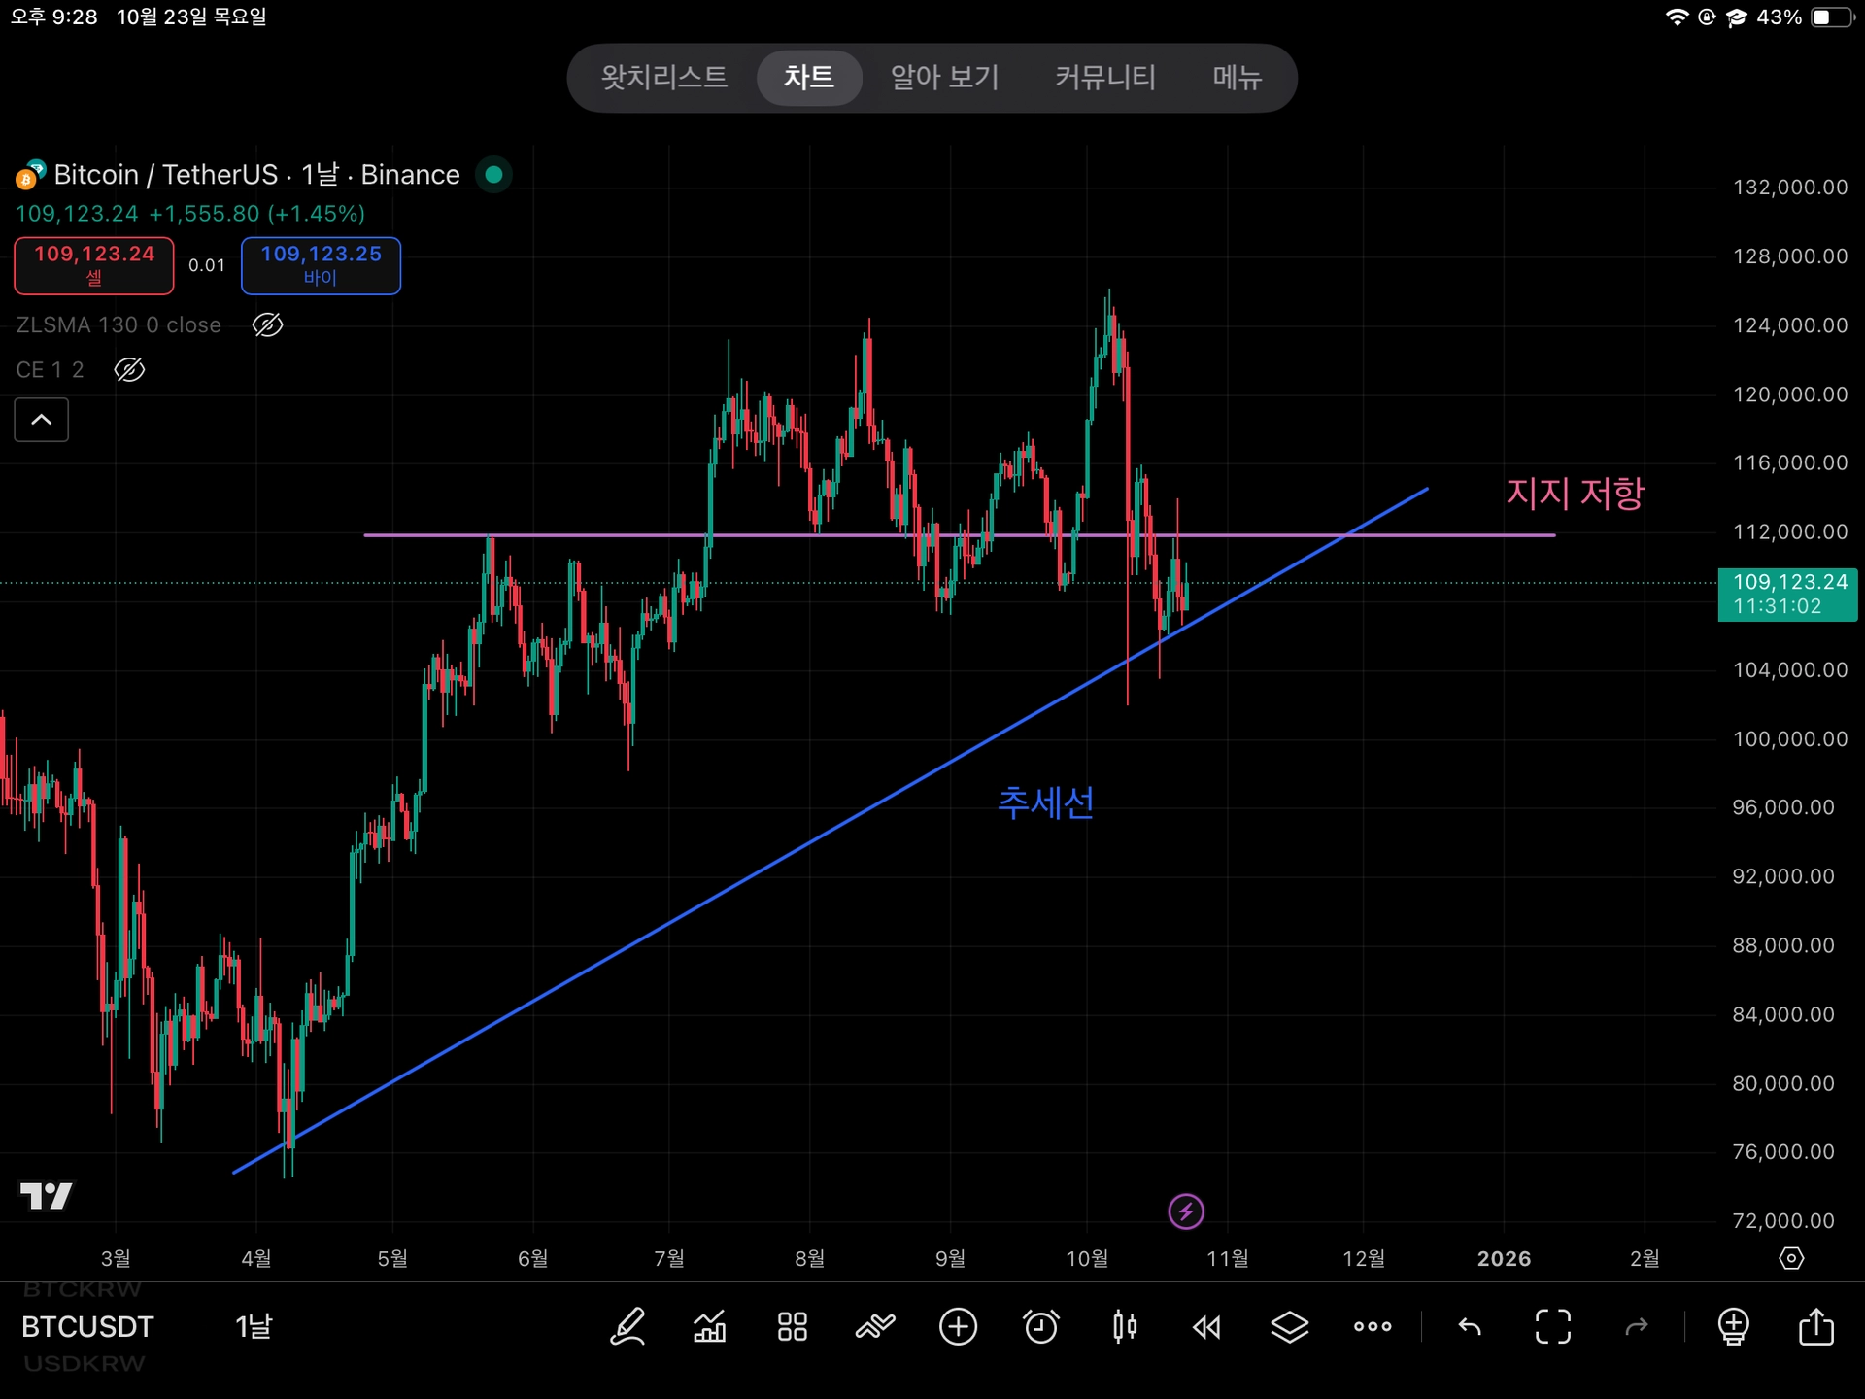The image size is (1865, 1399).
Task: Open the alert clock icon
Action: (x=1041, y=1326)
